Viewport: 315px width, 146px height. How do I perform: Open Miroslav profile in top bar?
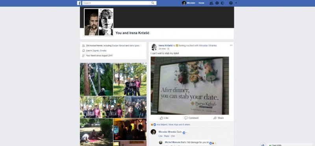[189, 3]
